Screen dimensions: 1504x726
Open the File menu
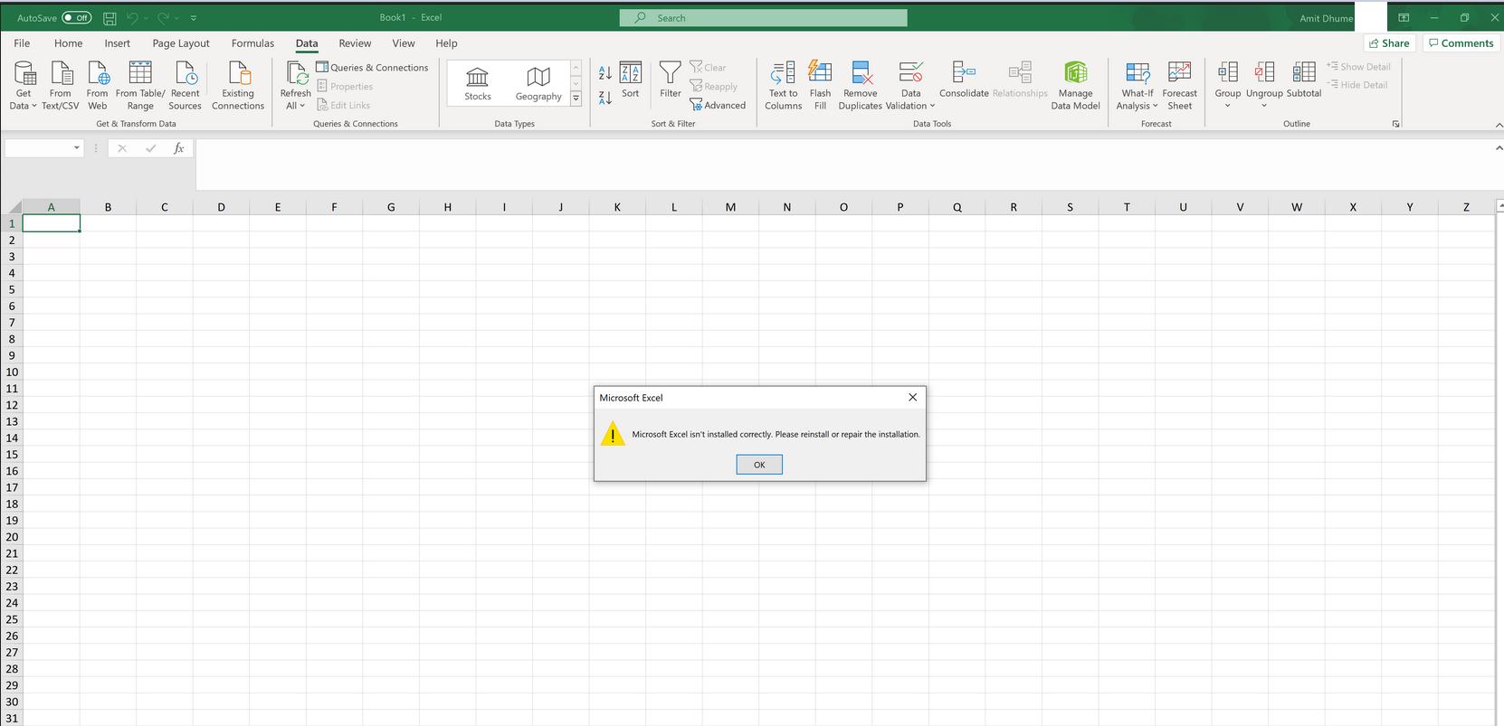23,43
